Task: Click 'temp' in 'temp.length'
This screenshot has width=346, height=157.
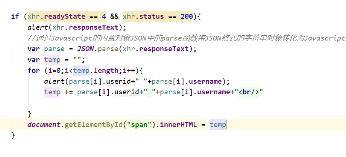Action: point(81,71)
